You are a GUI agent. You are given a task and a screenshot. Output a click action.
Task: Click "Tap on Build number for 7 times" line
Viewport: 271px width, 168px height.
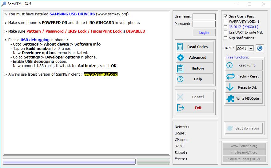[42, 49]
